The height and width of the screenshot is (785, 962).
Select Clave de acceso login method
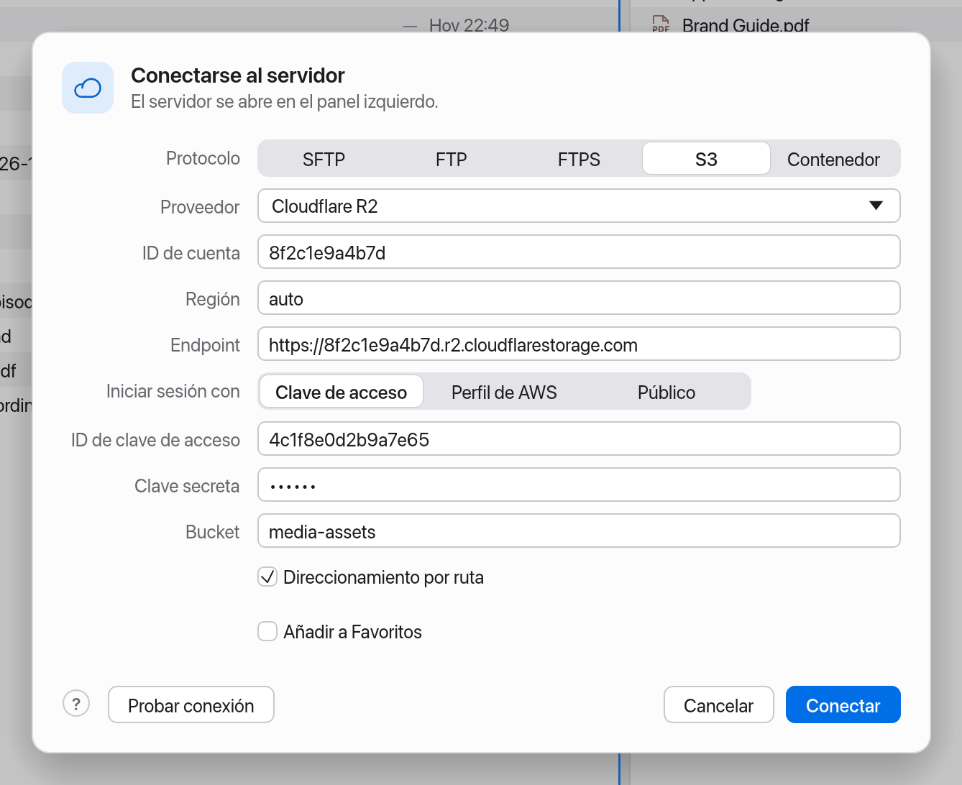tap(342, 392)
